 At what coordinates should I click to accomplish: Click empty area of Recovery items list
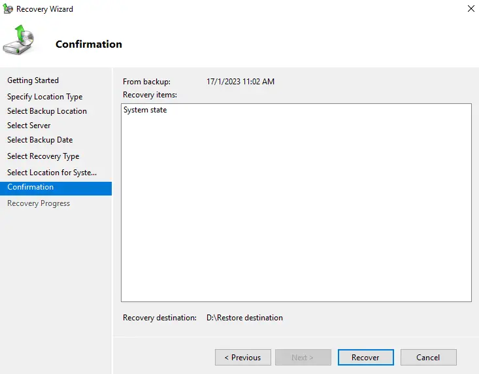(295, 216)
